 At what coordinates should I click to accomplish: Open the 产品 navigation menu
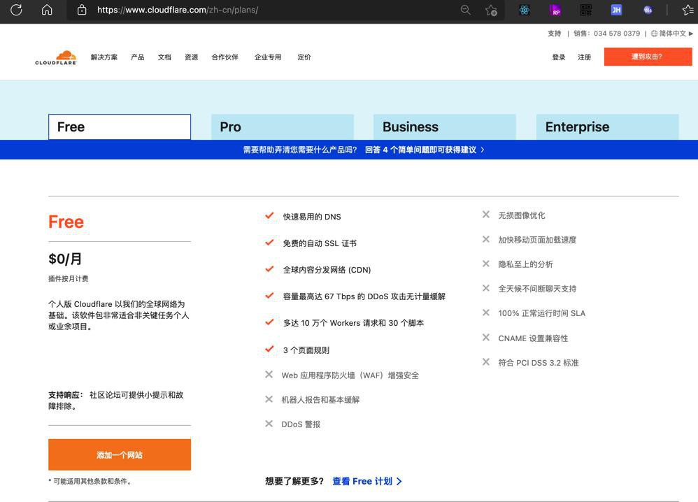click(138, 57)
